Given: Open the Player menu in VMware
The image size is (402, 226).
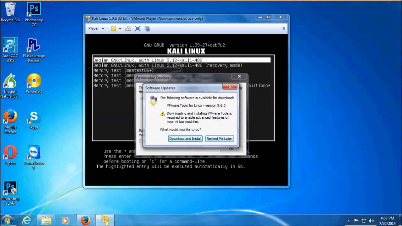Looking at the screenshot, I should (x=96, y=28).
